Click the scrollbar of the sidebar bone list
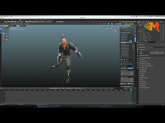The width and height of the screenshot is (165, 123). (x=133, y=47)
